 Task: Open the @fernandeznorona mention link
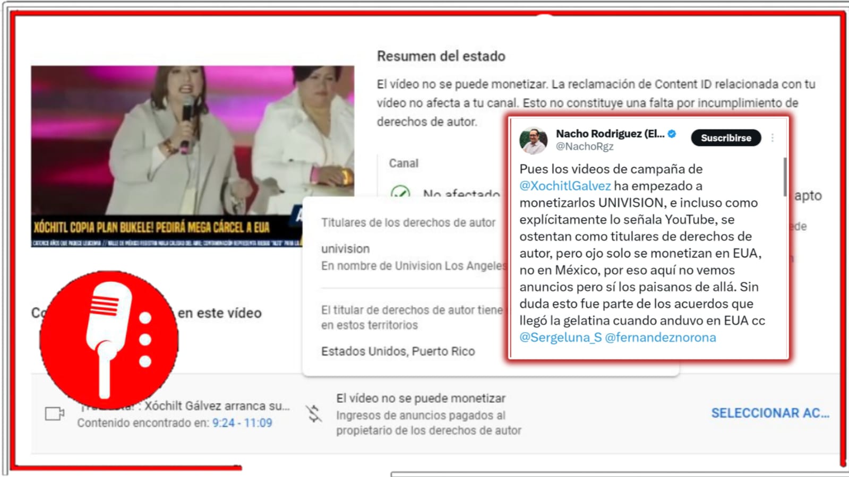(x=661, y=337)
